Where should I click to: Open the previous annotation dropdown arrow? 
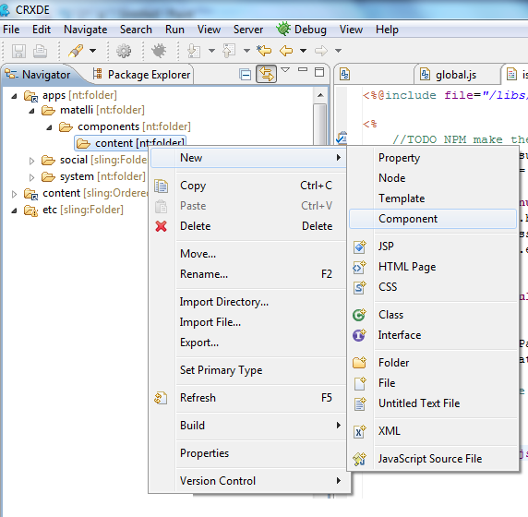coord(246,51)
